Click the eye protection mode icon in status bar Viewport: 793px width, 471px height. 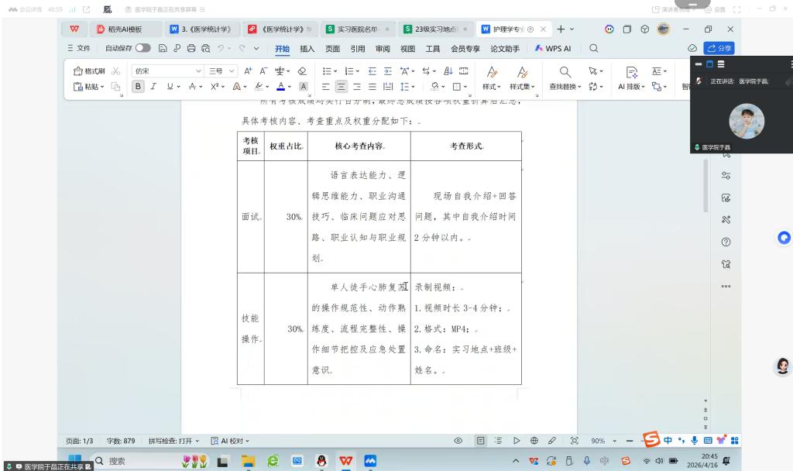click(x=458, y=441)
